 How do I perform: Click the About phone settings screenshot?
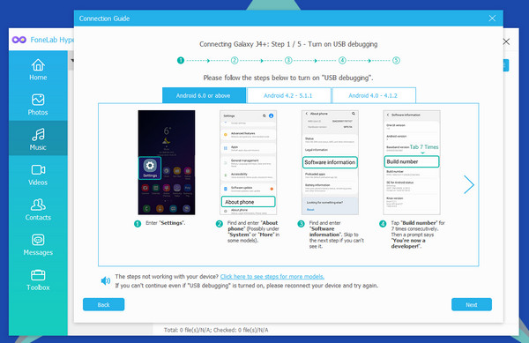(249, 162)
